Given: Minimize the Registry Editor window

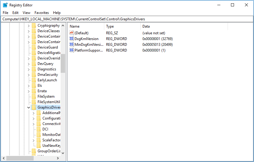Looking at the screenshot, I should click(219, 5).
